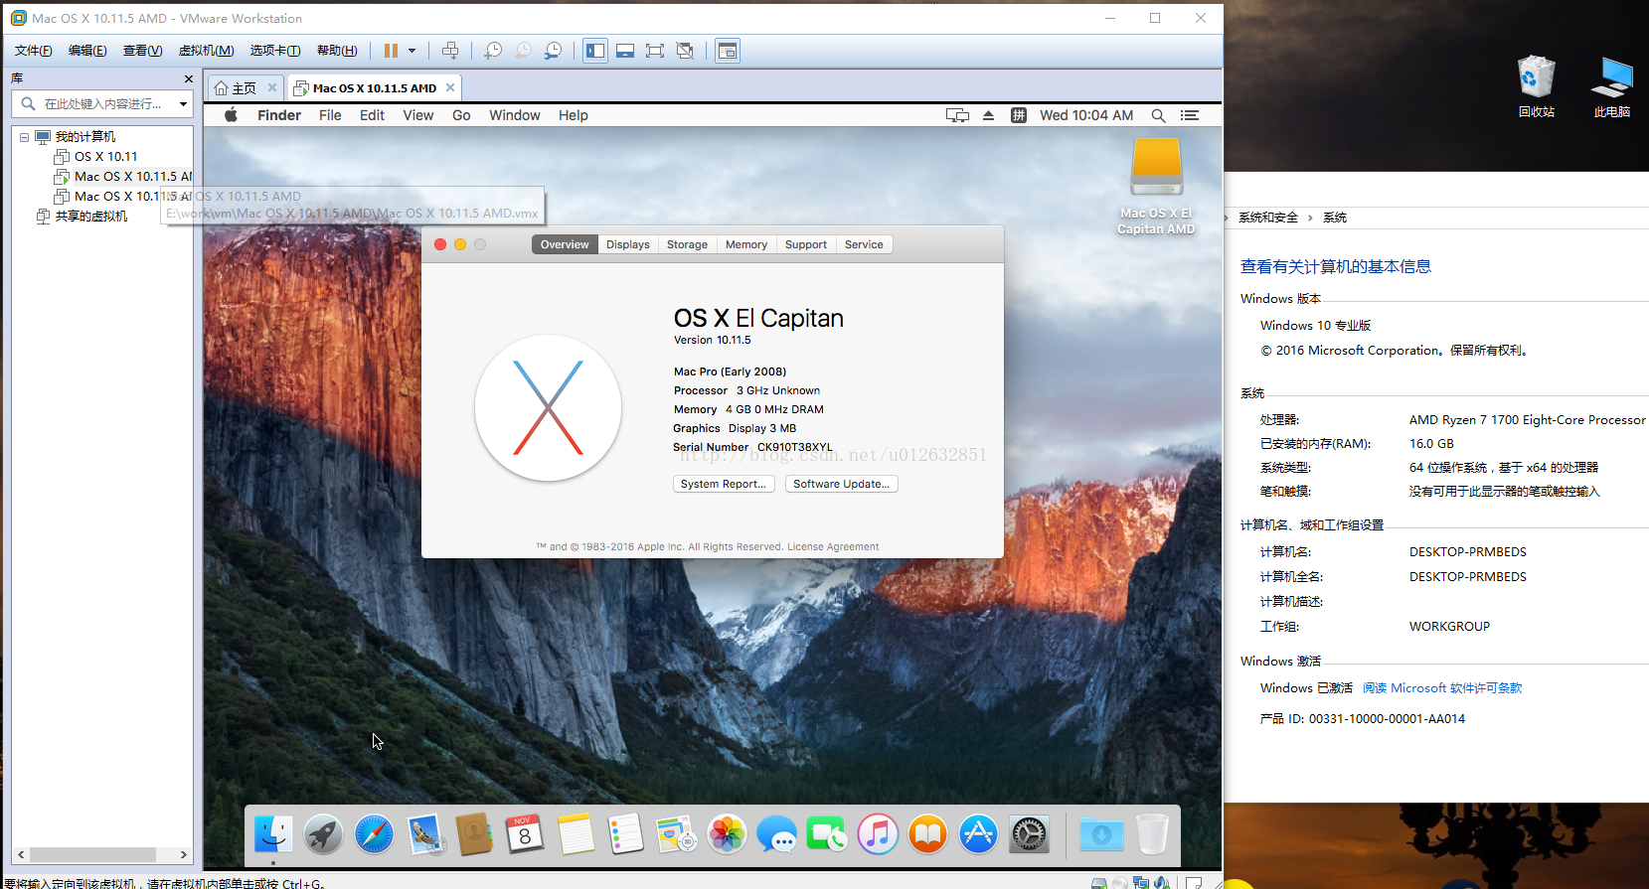Expand the library search dropdown arrow
Viewport: 1649px width, 889px height.
click(183, 103)
